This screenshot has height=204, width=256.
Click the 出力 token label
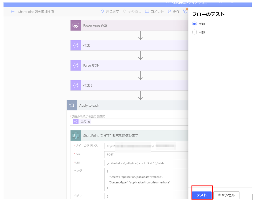(84, 122)
